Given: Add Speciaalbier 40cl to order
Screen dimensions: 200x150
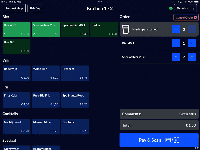Looking at the screenshot, I should pos(75,30).
